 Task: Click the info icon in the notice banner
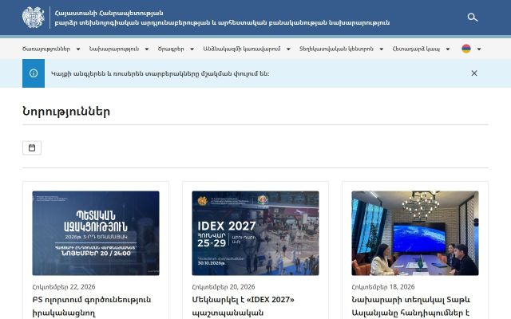(34, 73)
